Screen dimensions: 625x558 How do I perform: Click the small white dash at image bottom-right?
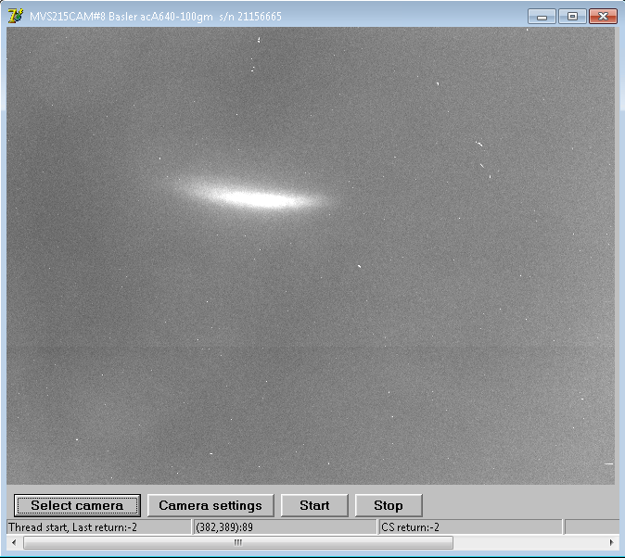[609, 463]
